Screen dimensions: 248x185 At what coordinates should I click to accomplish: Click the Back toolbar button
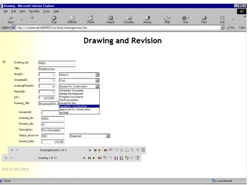pos(11,20)
